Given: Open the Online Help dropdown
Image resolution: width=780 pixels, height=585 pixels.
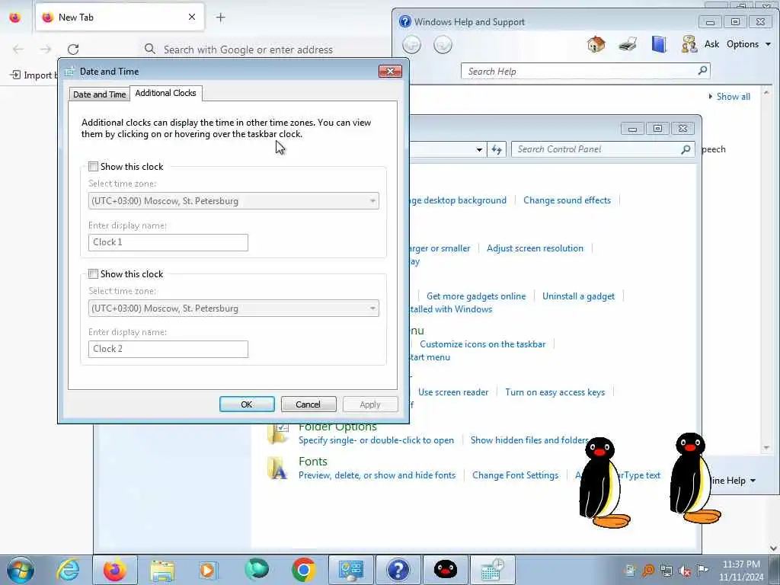Looking at the screenshot, I should (x=734, y=481).
